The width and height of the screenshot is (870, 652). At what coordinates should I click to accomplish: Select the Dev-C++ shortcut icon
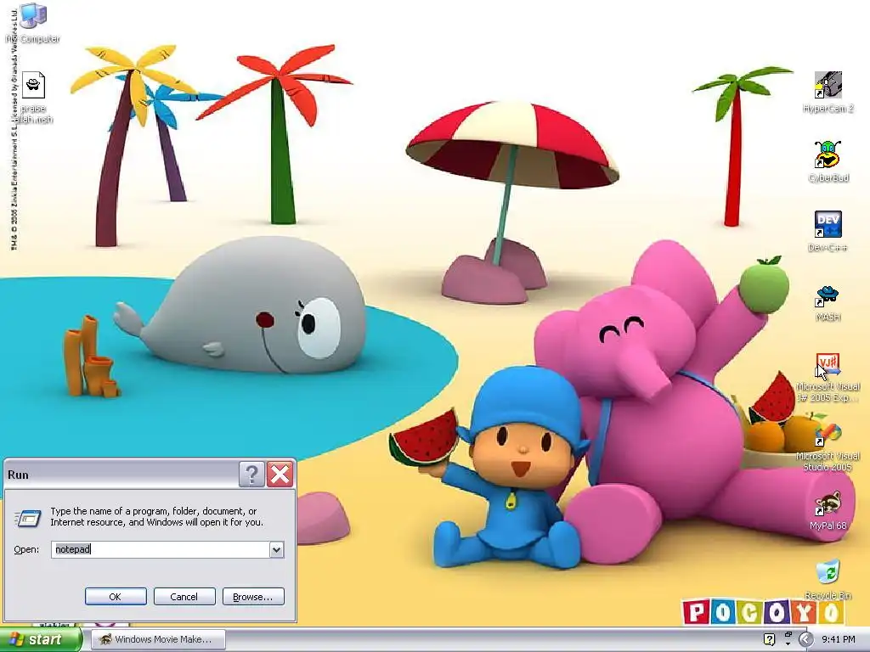click(x=828, y=224)
